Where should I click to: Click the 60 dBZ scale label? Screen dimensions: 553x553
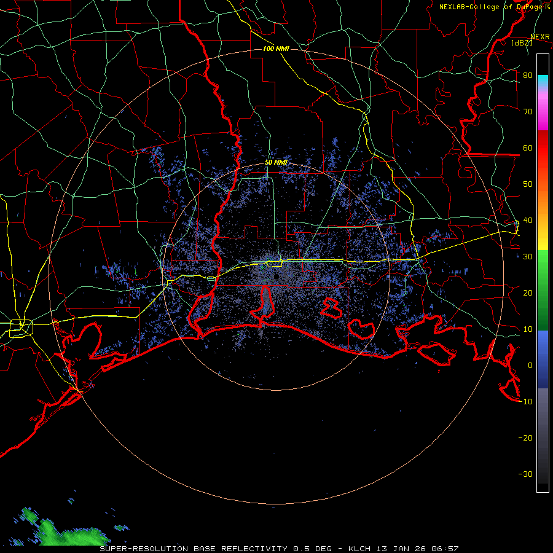(x=528, y=147)
